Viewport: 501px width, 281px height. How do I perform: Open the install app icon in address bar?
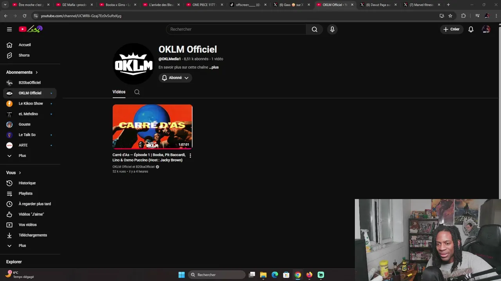tap(442, 16)
